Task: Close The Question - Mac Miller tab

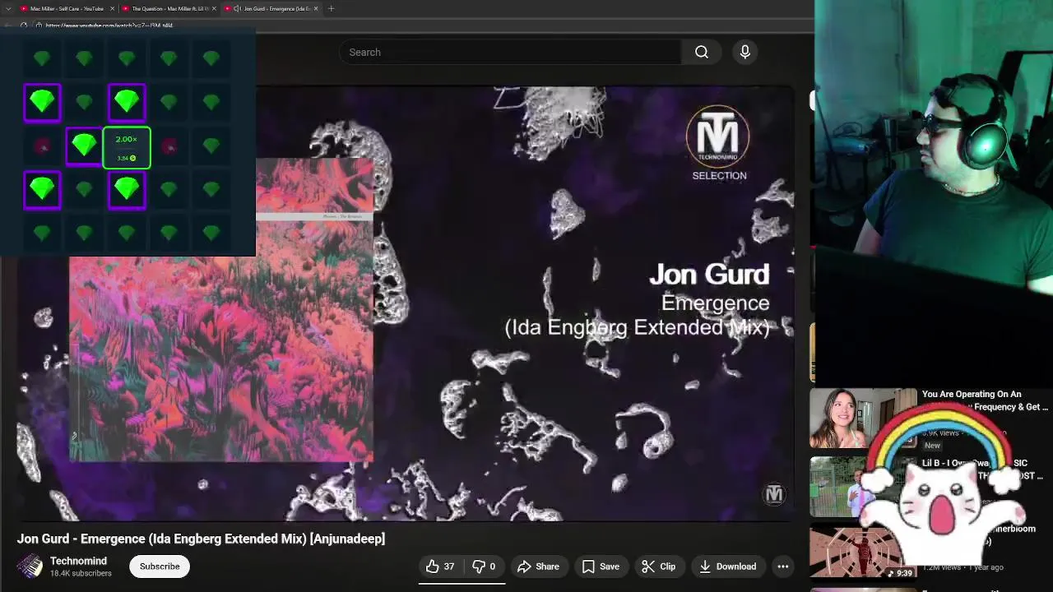Action: pos(214,8)
